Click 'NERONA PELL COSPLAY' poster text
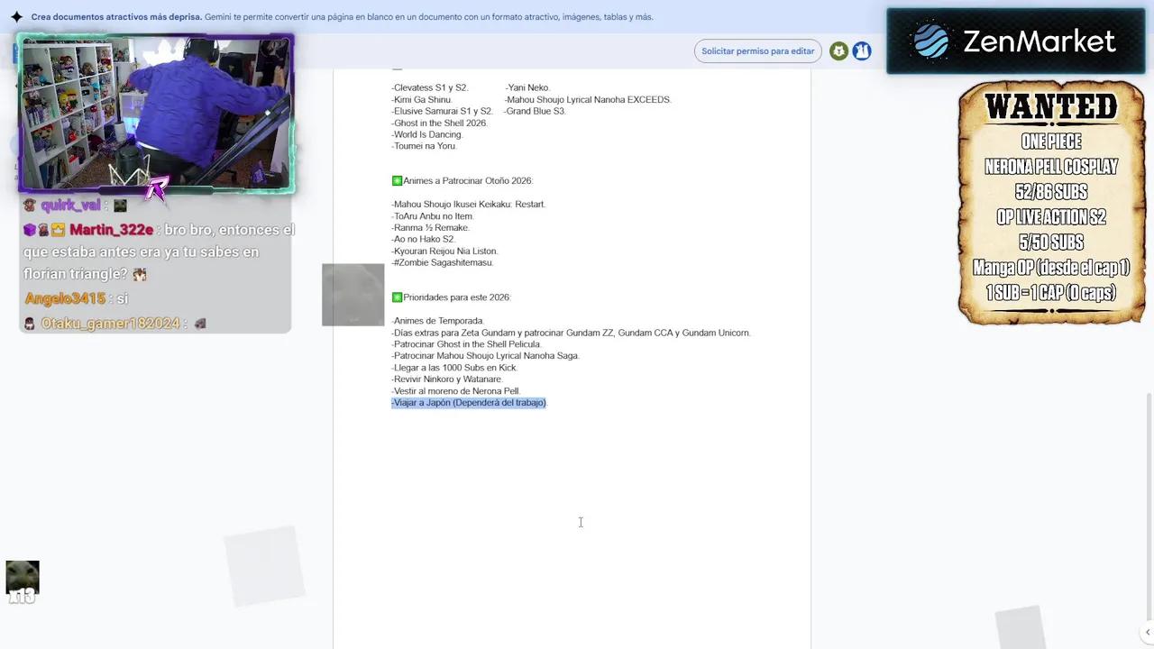The width and height of the screenshot is (1154, 649). coord(1051,167)
